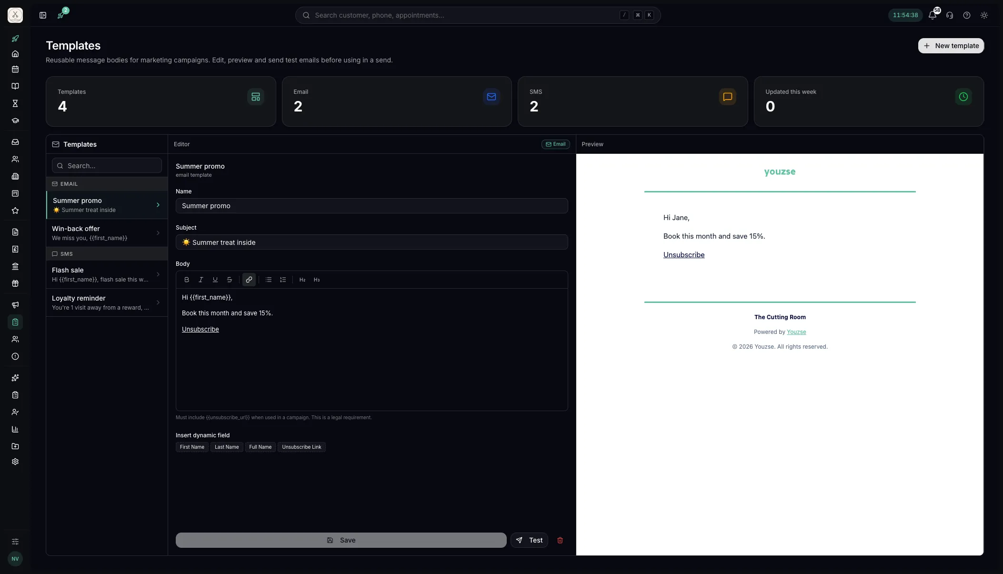Click the rocket icon with badge 2
Image resolution: width=1003 pixels, height=574 pixels.
61,15
